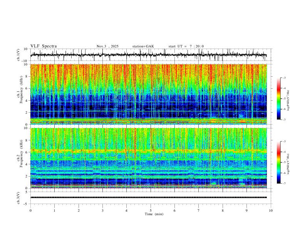305x236 pixels.
Task: Click the time axis tick label '8'
Action: pos(223,211)
